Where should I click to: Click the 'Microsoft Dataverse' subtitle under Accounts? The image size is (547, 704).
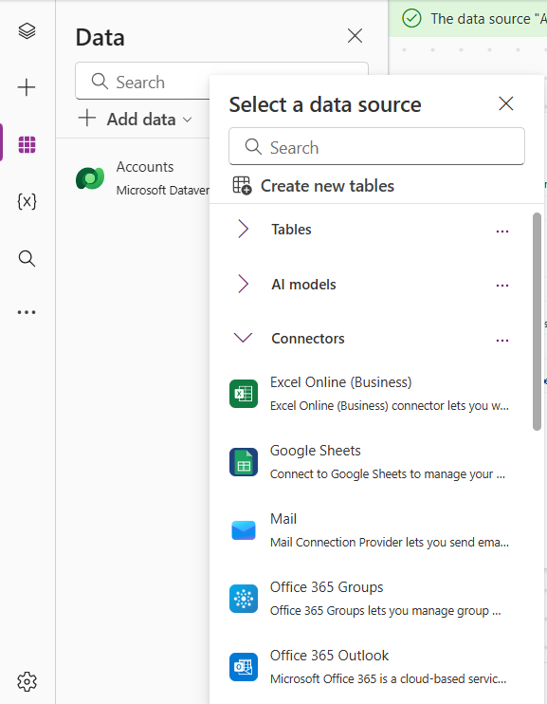pyautogui.click(x=162, y=191)
